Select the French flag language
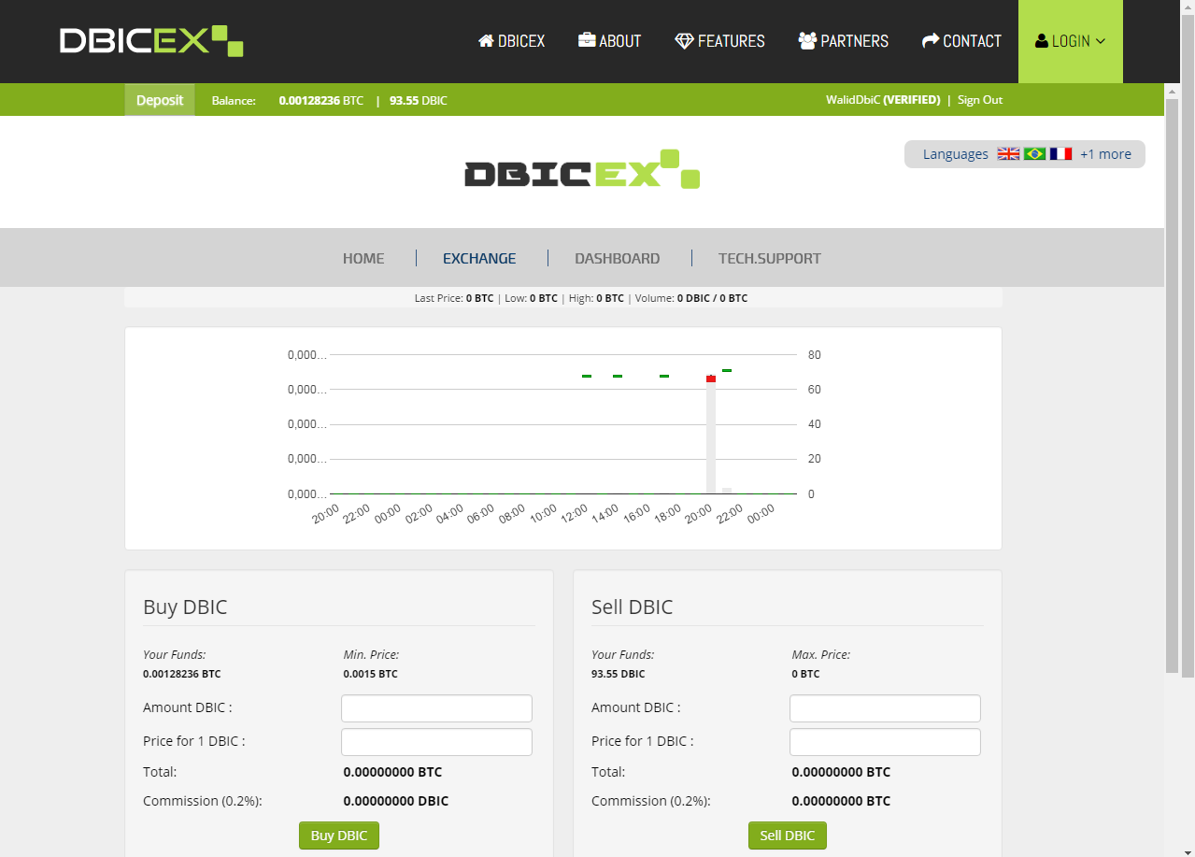The height and width of the screenshot is (857, 1195). click(1060, 154)
